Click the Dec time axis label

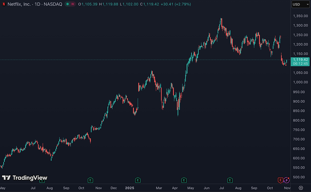(x=114, y=188)
